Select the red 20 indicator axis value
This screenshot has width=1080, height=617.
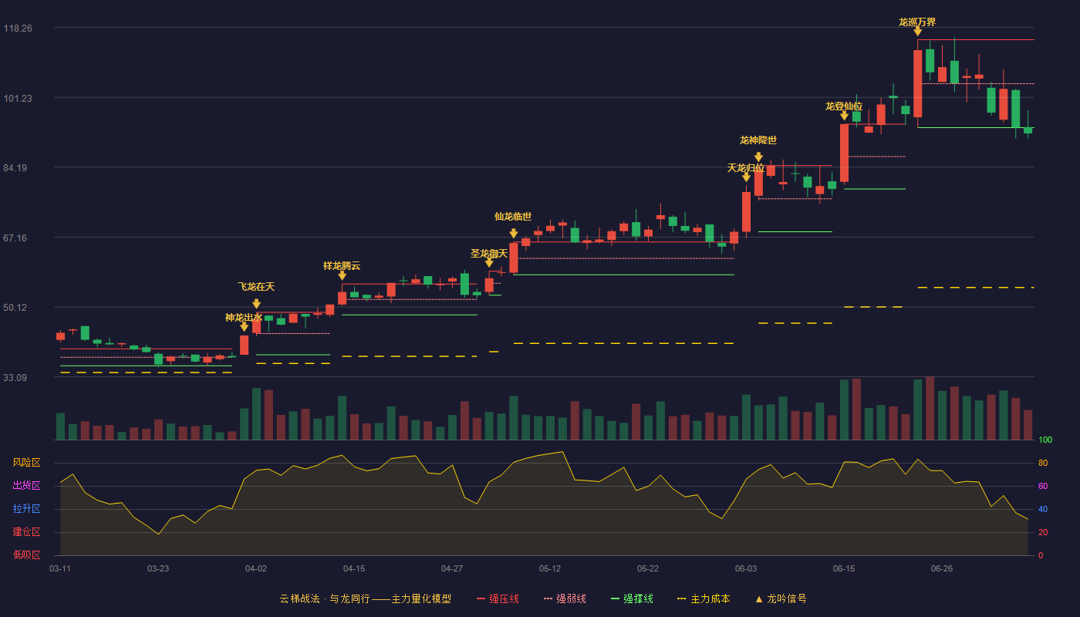pos(1043,532)
